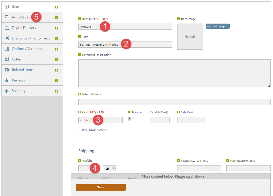Switch to the Item tab
This screenshot has width=273, height=196.
pos(32,7)
